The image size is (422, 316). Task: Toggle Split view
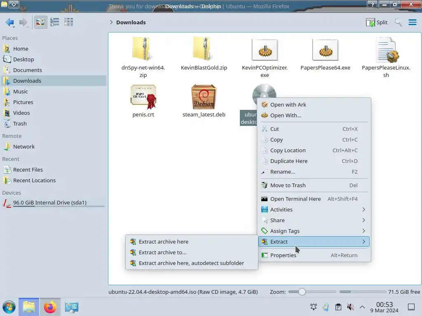tap(377, 22)
